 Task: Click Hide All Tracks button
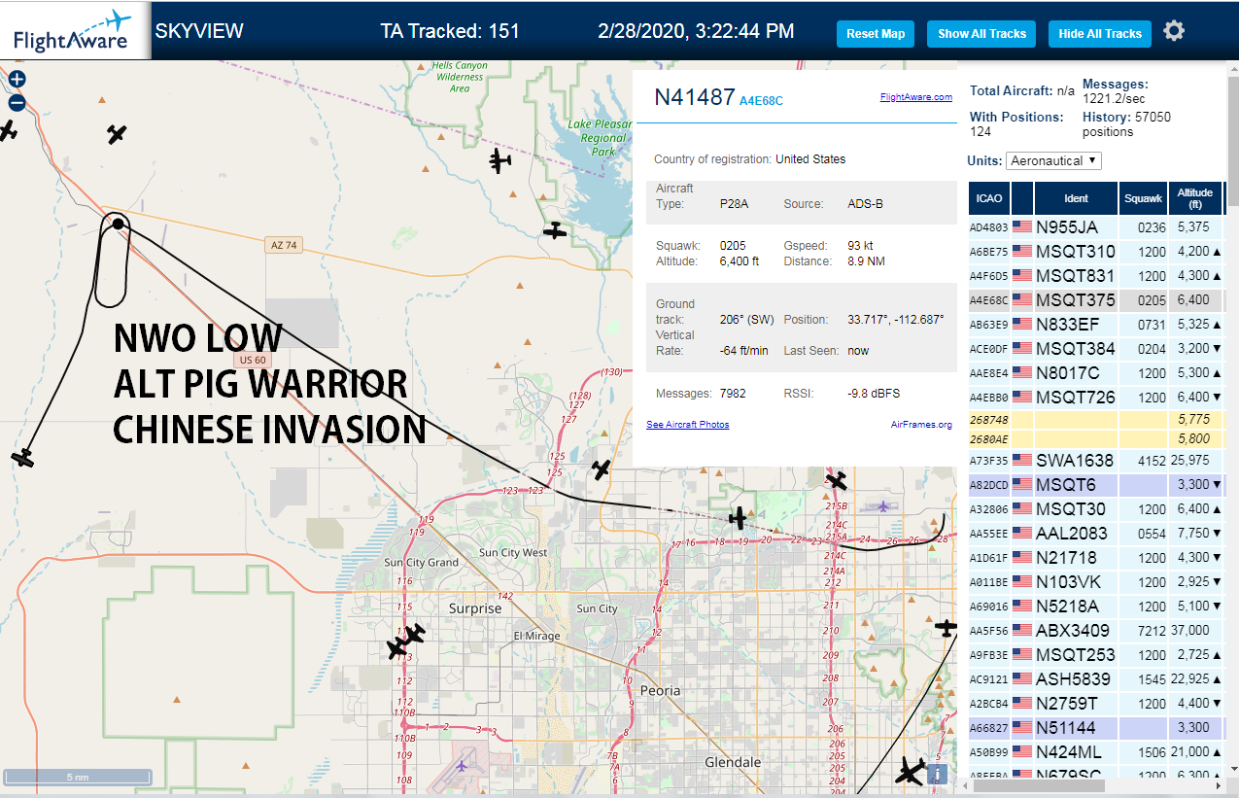point(1100,34)
